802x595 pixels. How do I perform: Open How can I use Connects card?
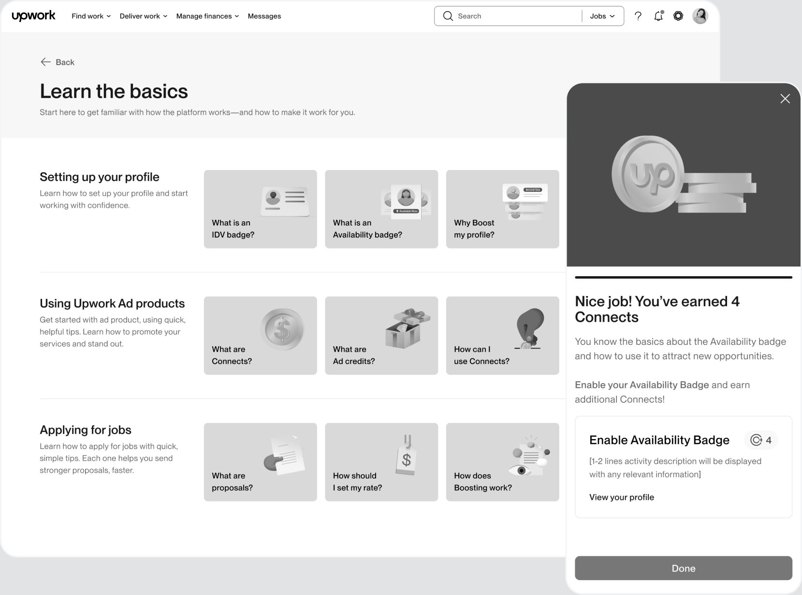[x=503, y=336]
